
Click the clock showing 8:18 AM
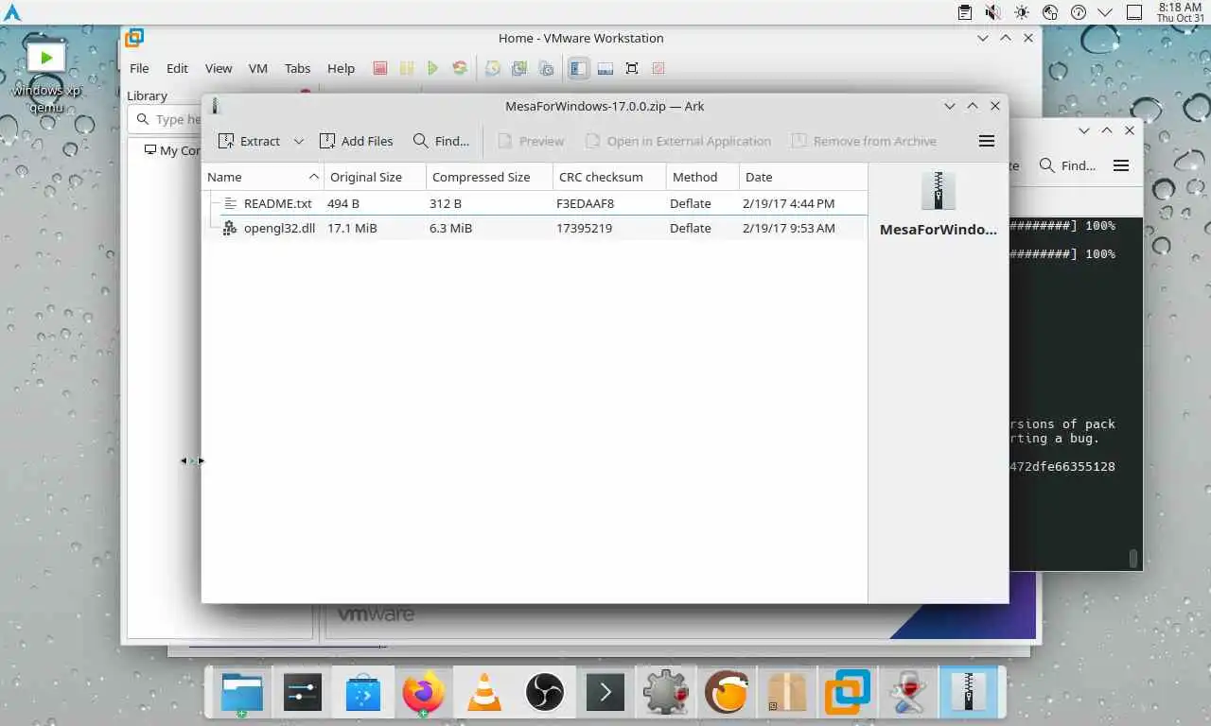pos(1179,12)
